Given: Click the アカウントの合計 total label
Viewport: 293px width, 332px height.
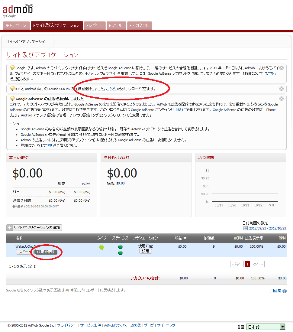Looking at the screenshot, I should click(145, 278).
